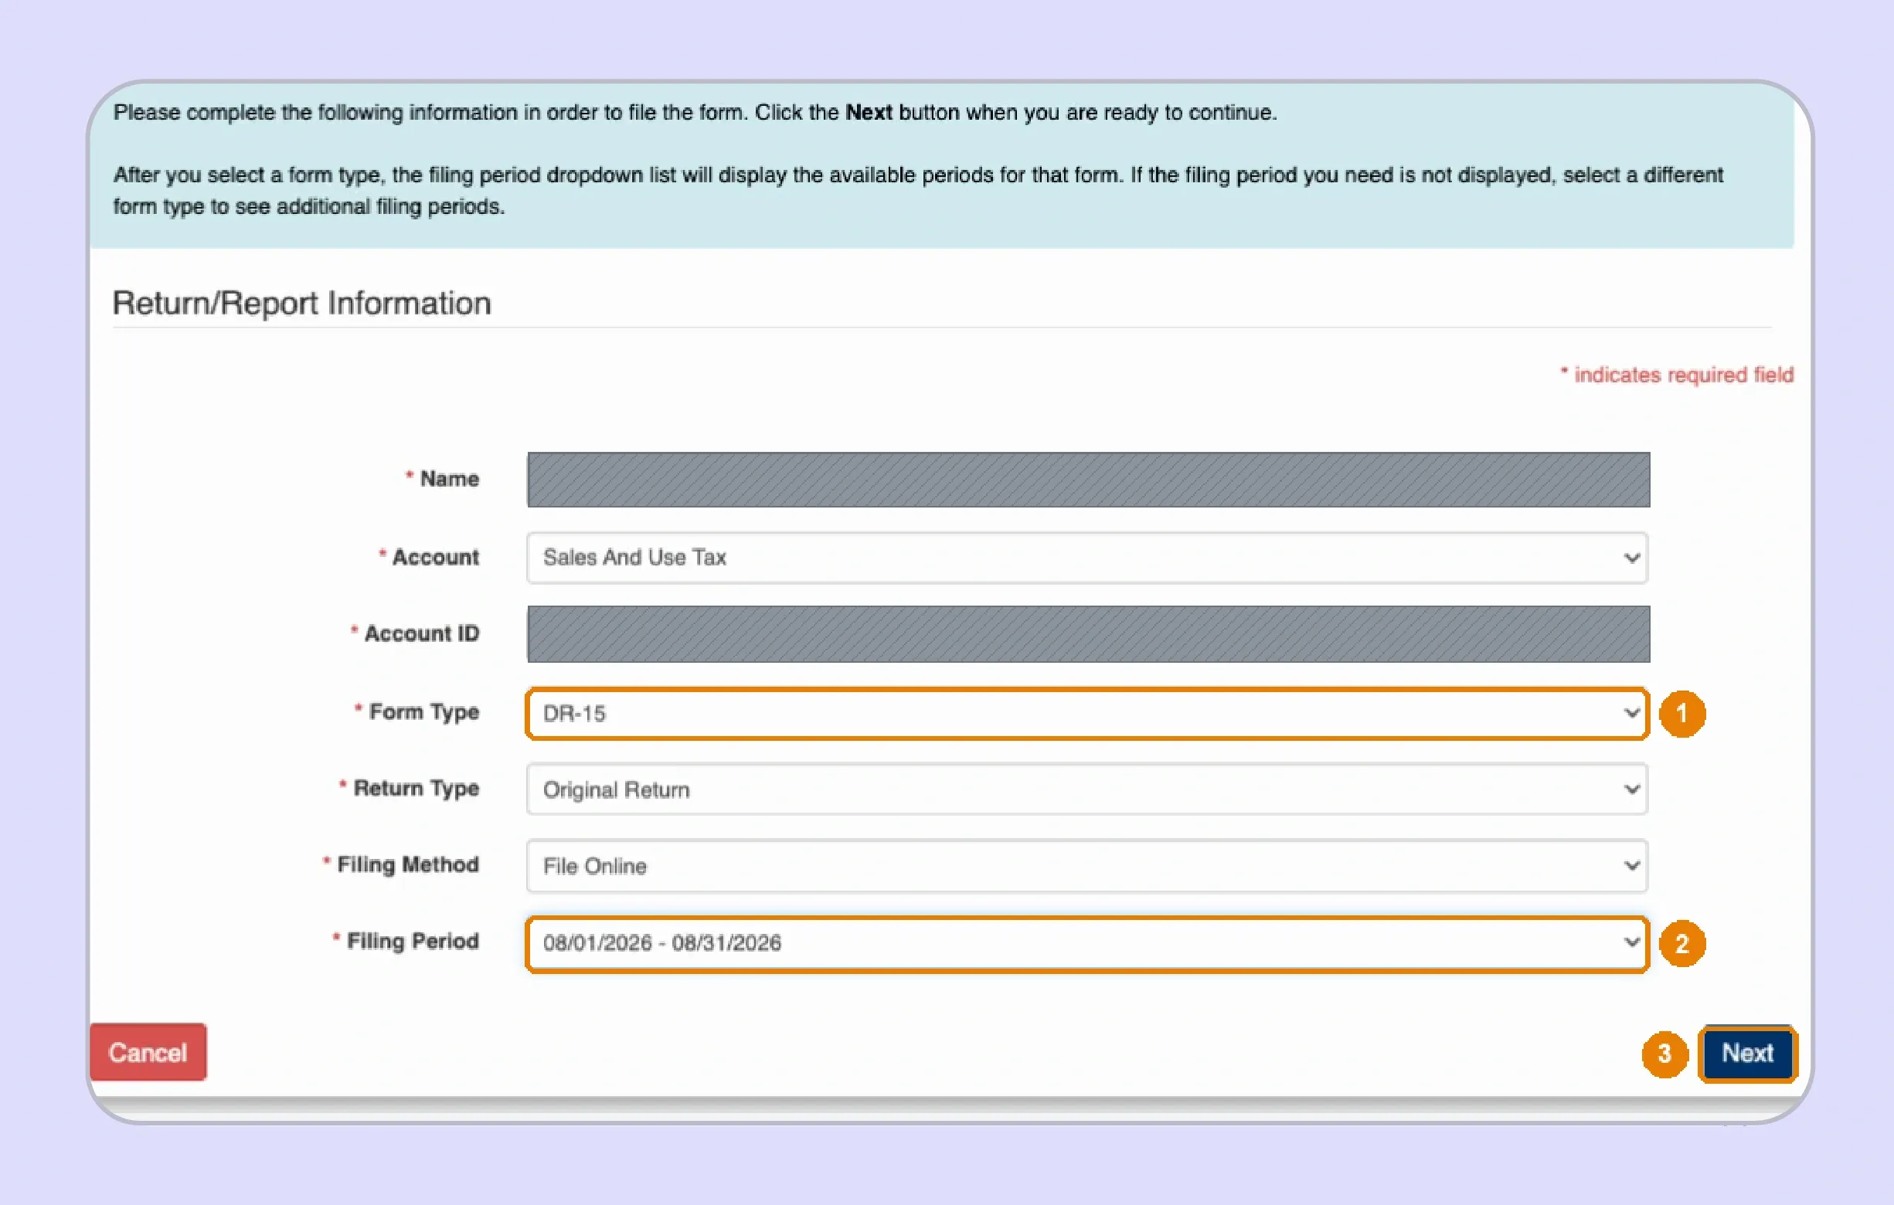
Task: Cancel the return filing form
Action: click(x=148, y=1052)
